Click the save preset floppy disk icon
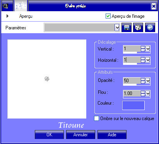 point(127,27)
